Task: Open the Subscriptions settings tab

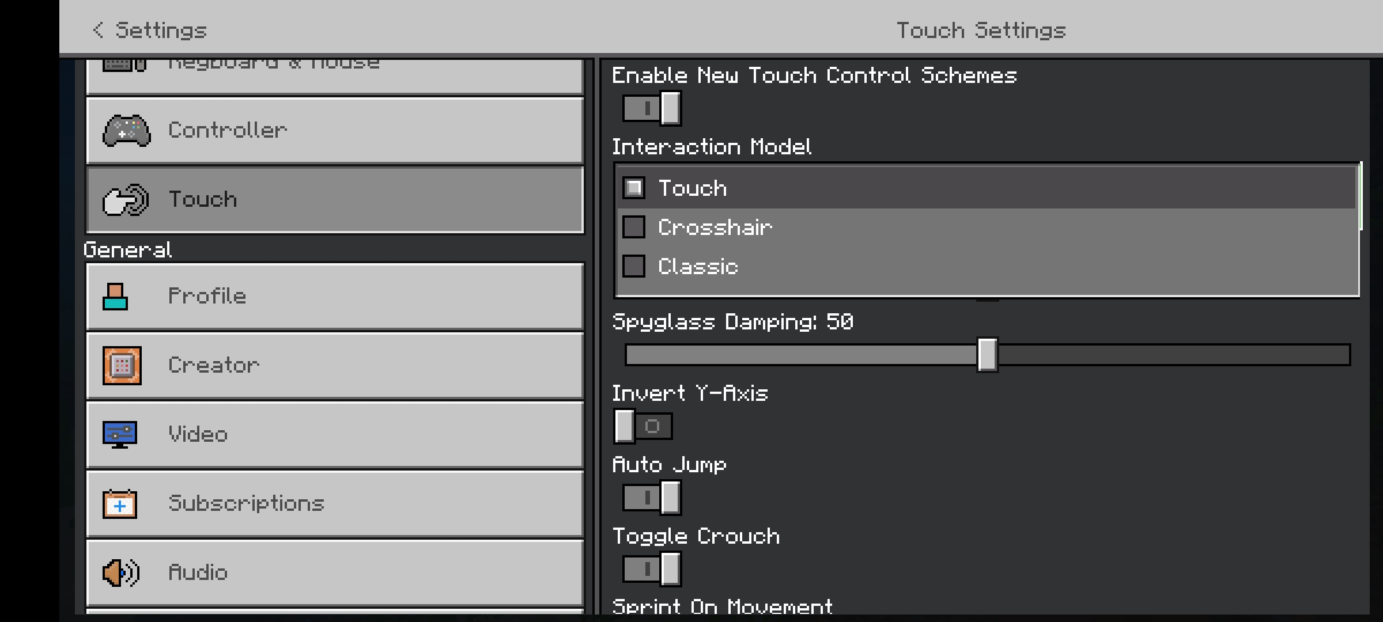Action: coord(334,504)
